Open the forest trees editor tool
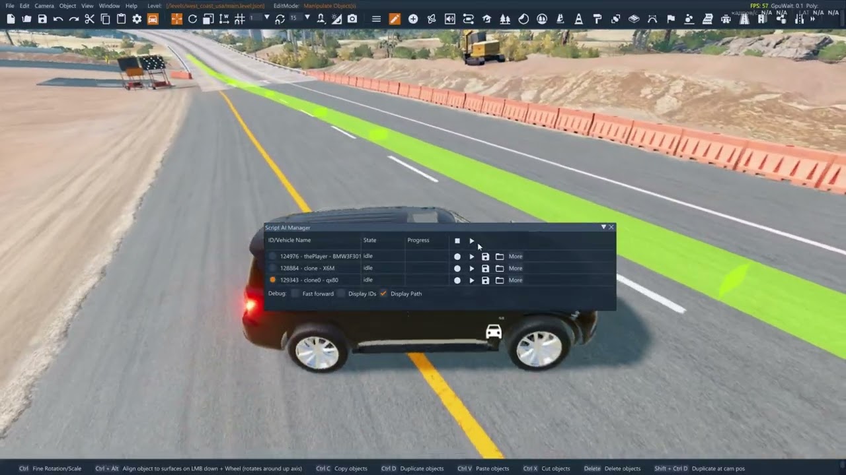The width and height of the screenshot is (846, 475). pyautogui.click(x=505, y=19)
